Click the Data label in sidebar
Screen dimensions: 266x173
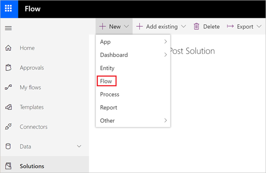pyautogui.click(x=25, y=146)
